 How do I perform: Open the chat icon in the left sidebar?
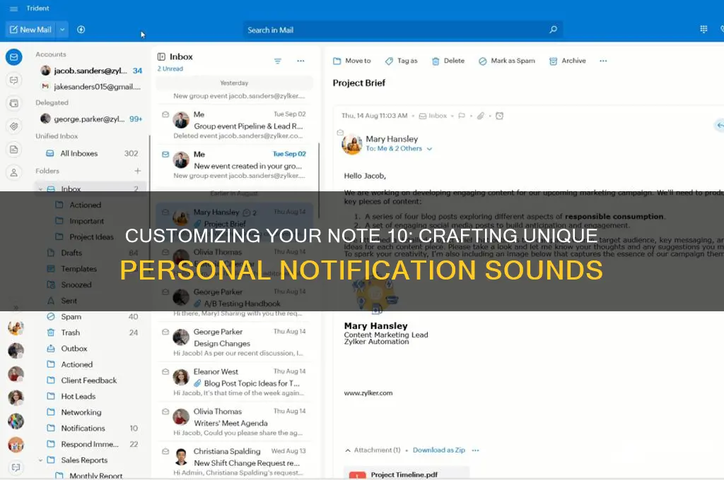(x=14, y=80)
